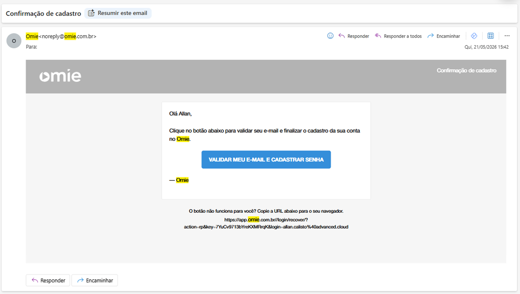Click the summarize sparkle icon

(91, 13)
